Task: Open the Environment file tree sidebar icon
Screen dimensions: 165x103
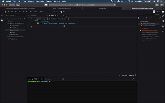Action: pos(2,20)
